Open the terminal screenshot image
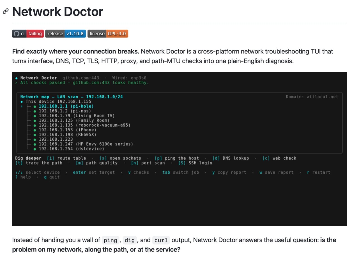This screenshot has width=359, height=263. 179,149
